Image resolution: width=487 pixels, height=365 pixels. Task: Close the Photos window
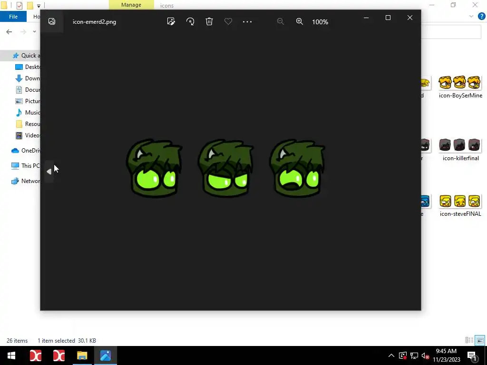tap(410, 18)
